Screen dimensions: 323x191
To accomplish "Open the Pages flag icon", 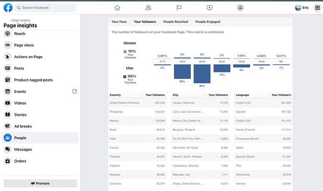I will (x=179, y=7).
